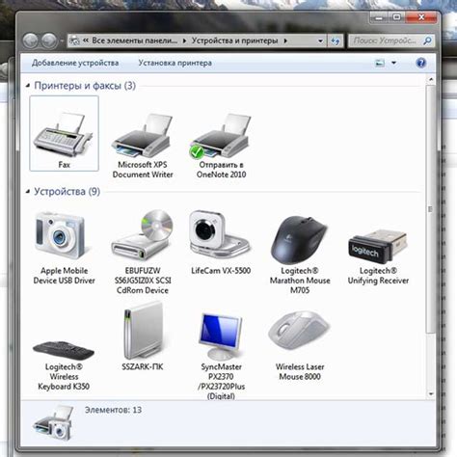Screen dimensions: 457x457
Task: Select the Fax device icon
Action: (64, 133)
